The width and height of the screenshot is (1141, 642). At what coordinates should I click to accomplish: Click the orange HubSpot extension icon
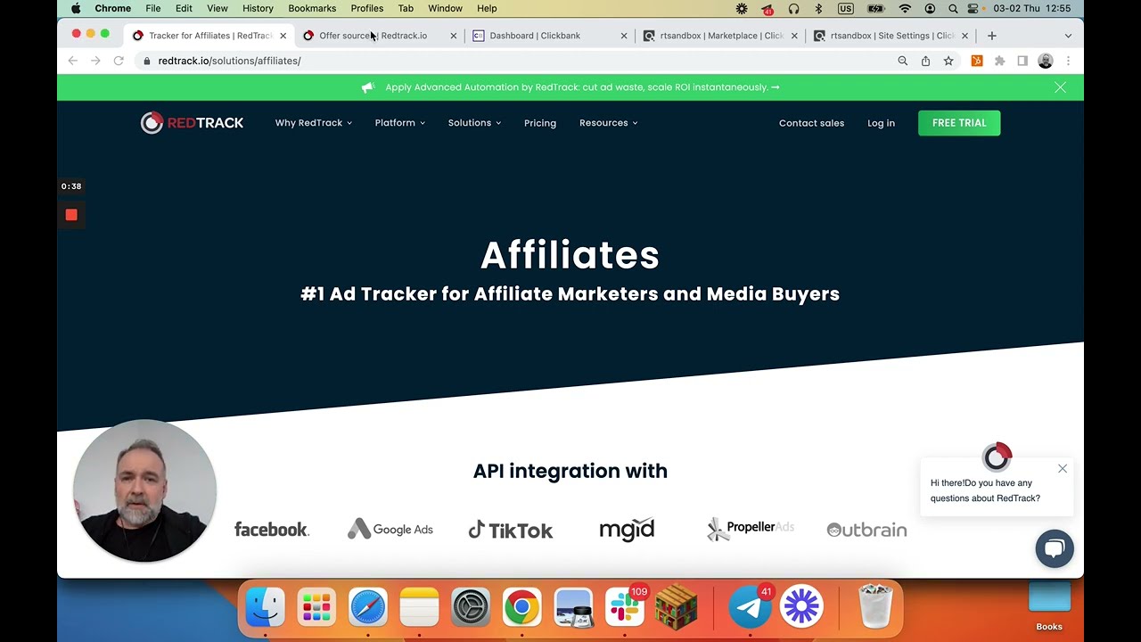tap(977, 61)
